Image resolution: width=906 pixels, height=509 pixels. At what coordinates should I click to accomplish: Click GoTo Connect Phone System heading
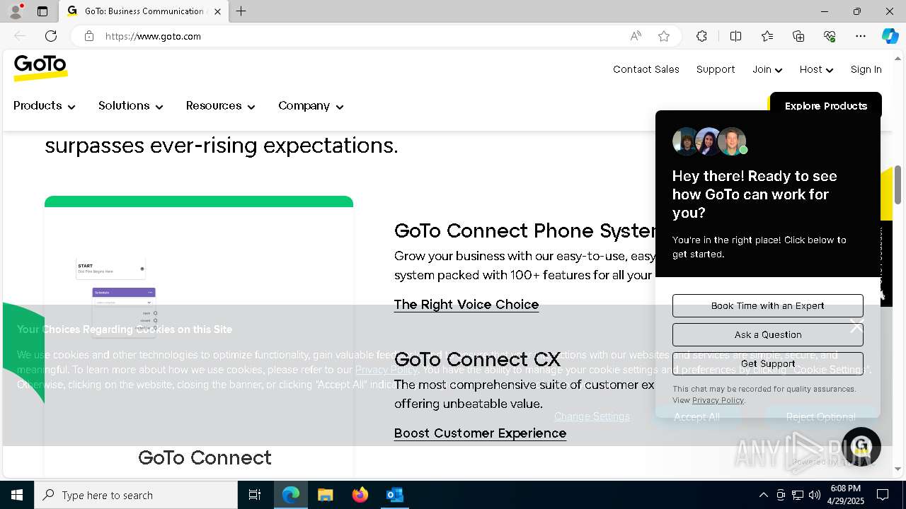(x=524, y=231)
